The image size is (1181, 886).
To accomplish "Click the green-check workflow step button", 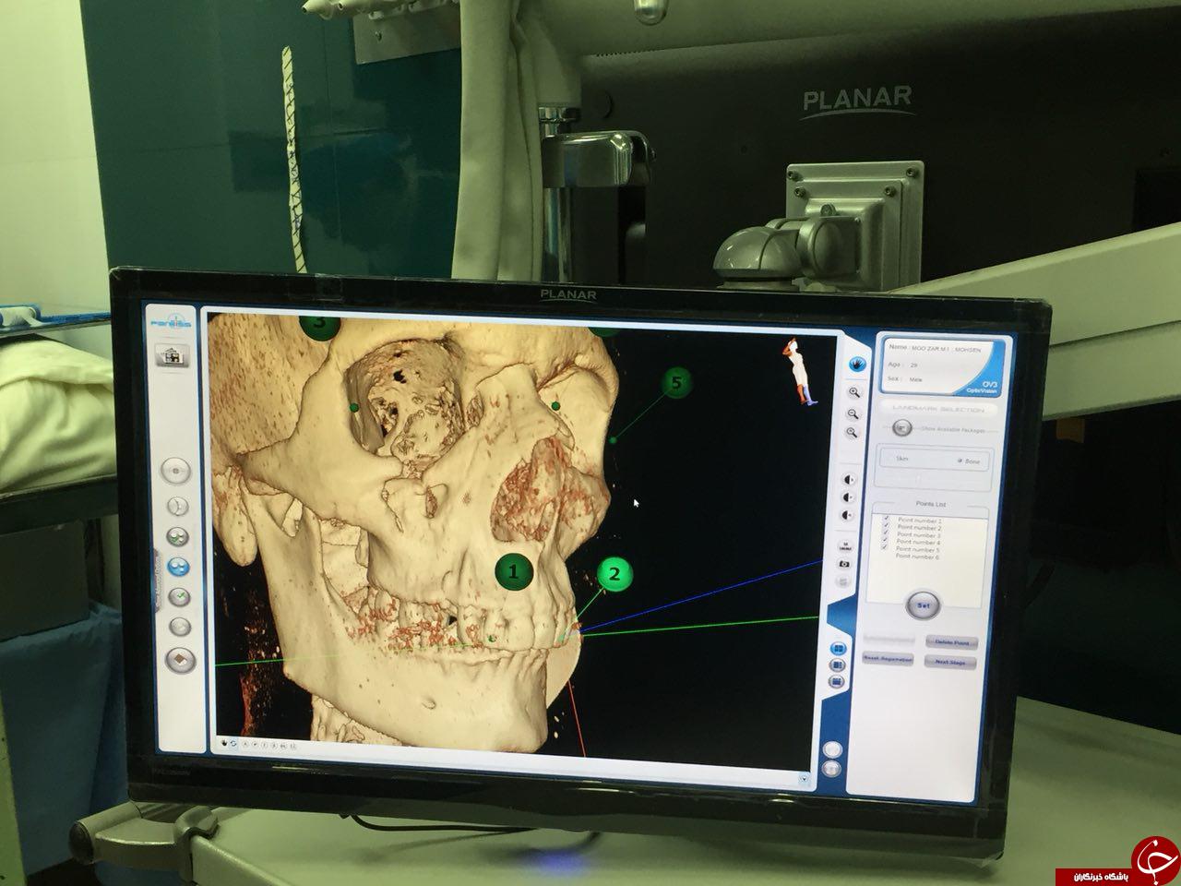I will pos(179,597).
